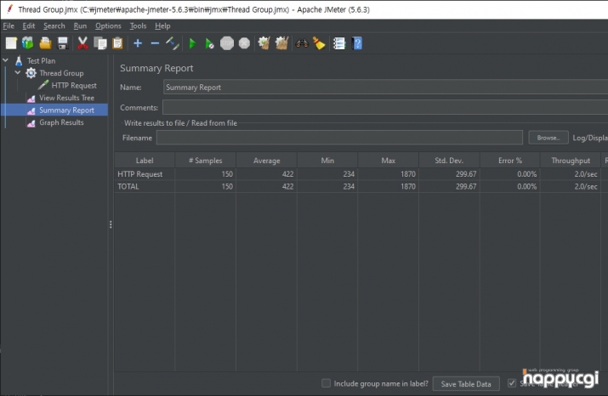Collapse the Test Plan tree node

coord(5,60)
